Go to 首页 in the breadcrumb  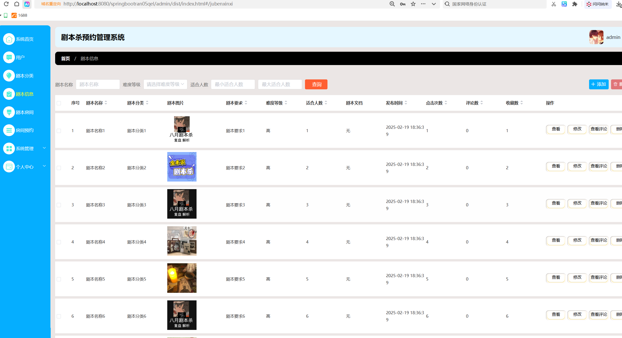65,59
